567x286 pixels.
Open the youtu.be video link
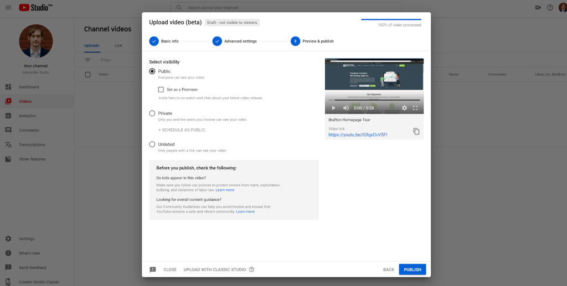358,134
